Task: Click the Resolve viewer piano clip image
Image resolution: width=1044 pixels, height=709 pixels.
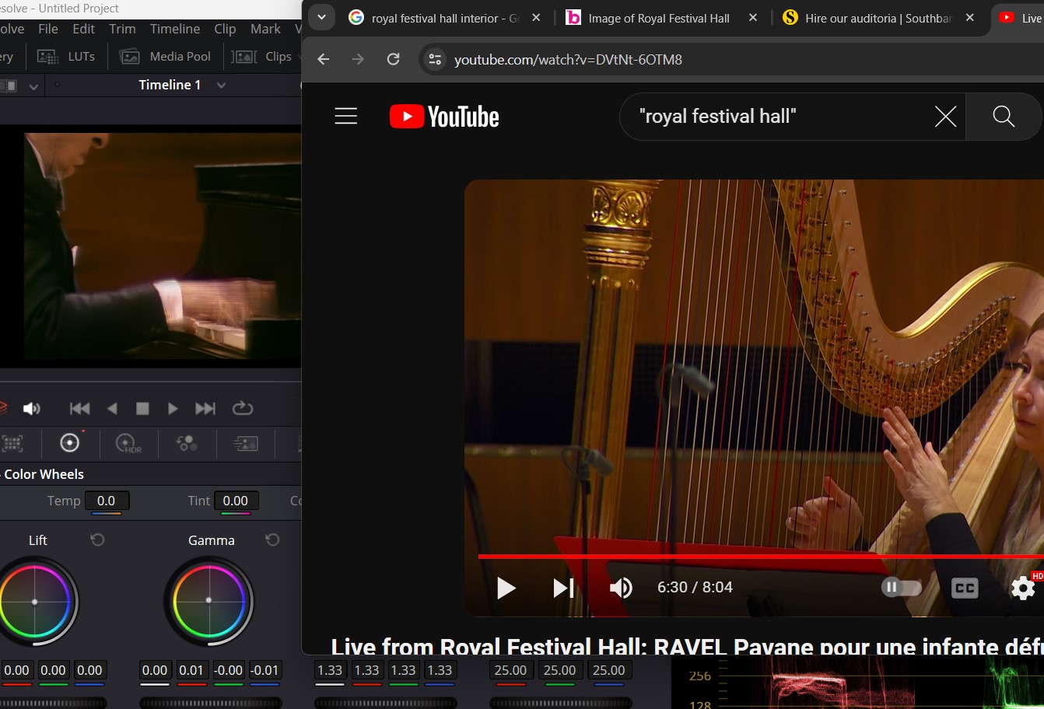Action: tap(163, 246)
